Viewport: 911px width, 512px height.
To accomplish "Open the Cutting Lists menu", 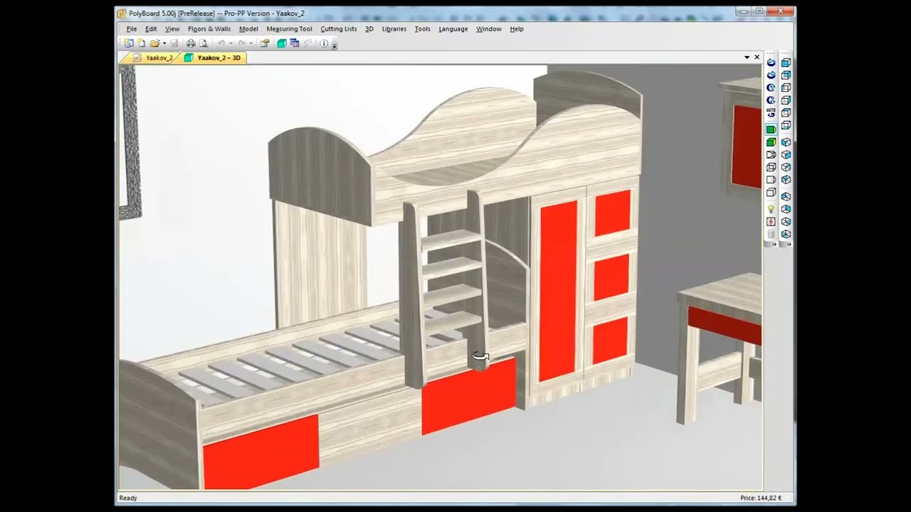I will point(339,29).
